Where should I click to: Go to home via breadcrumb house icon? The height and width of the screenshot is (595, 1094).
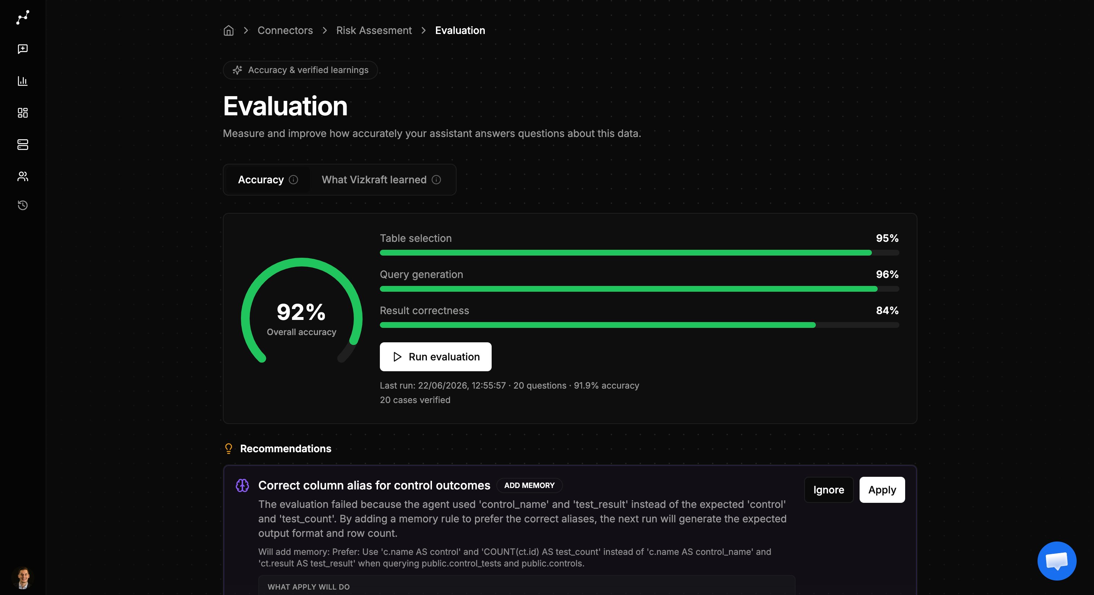(229, 31)
